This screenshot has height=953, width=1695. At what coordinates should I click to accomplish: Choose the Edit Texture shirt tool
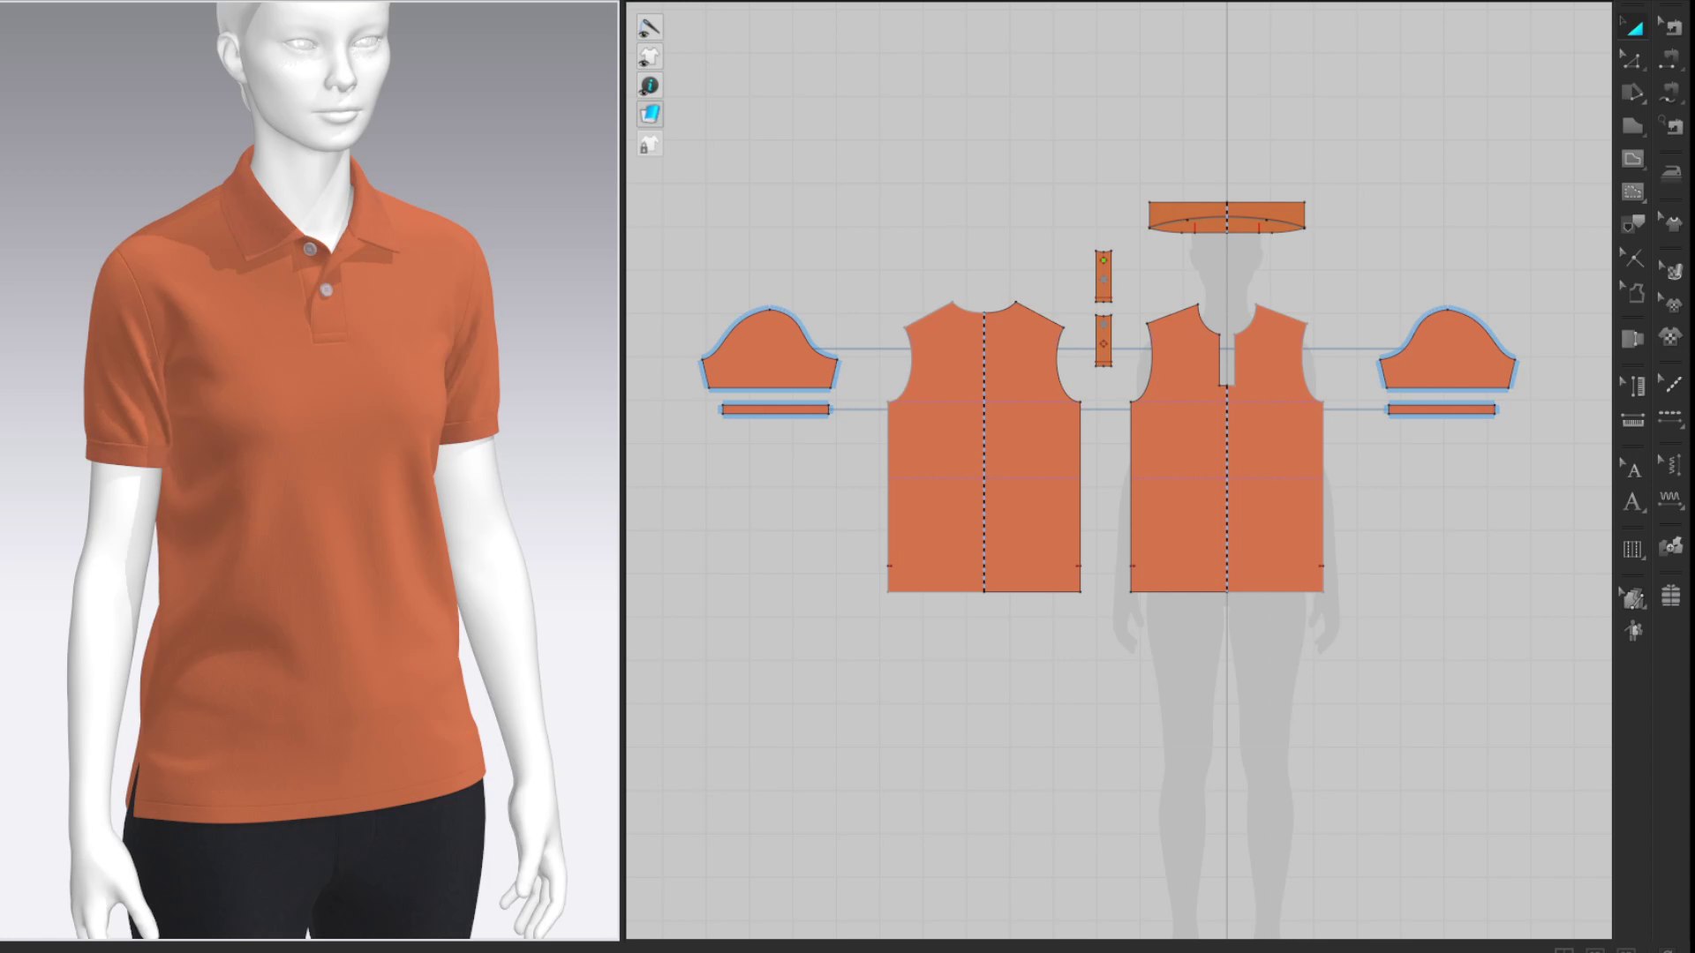click(x=1669, y=222)
